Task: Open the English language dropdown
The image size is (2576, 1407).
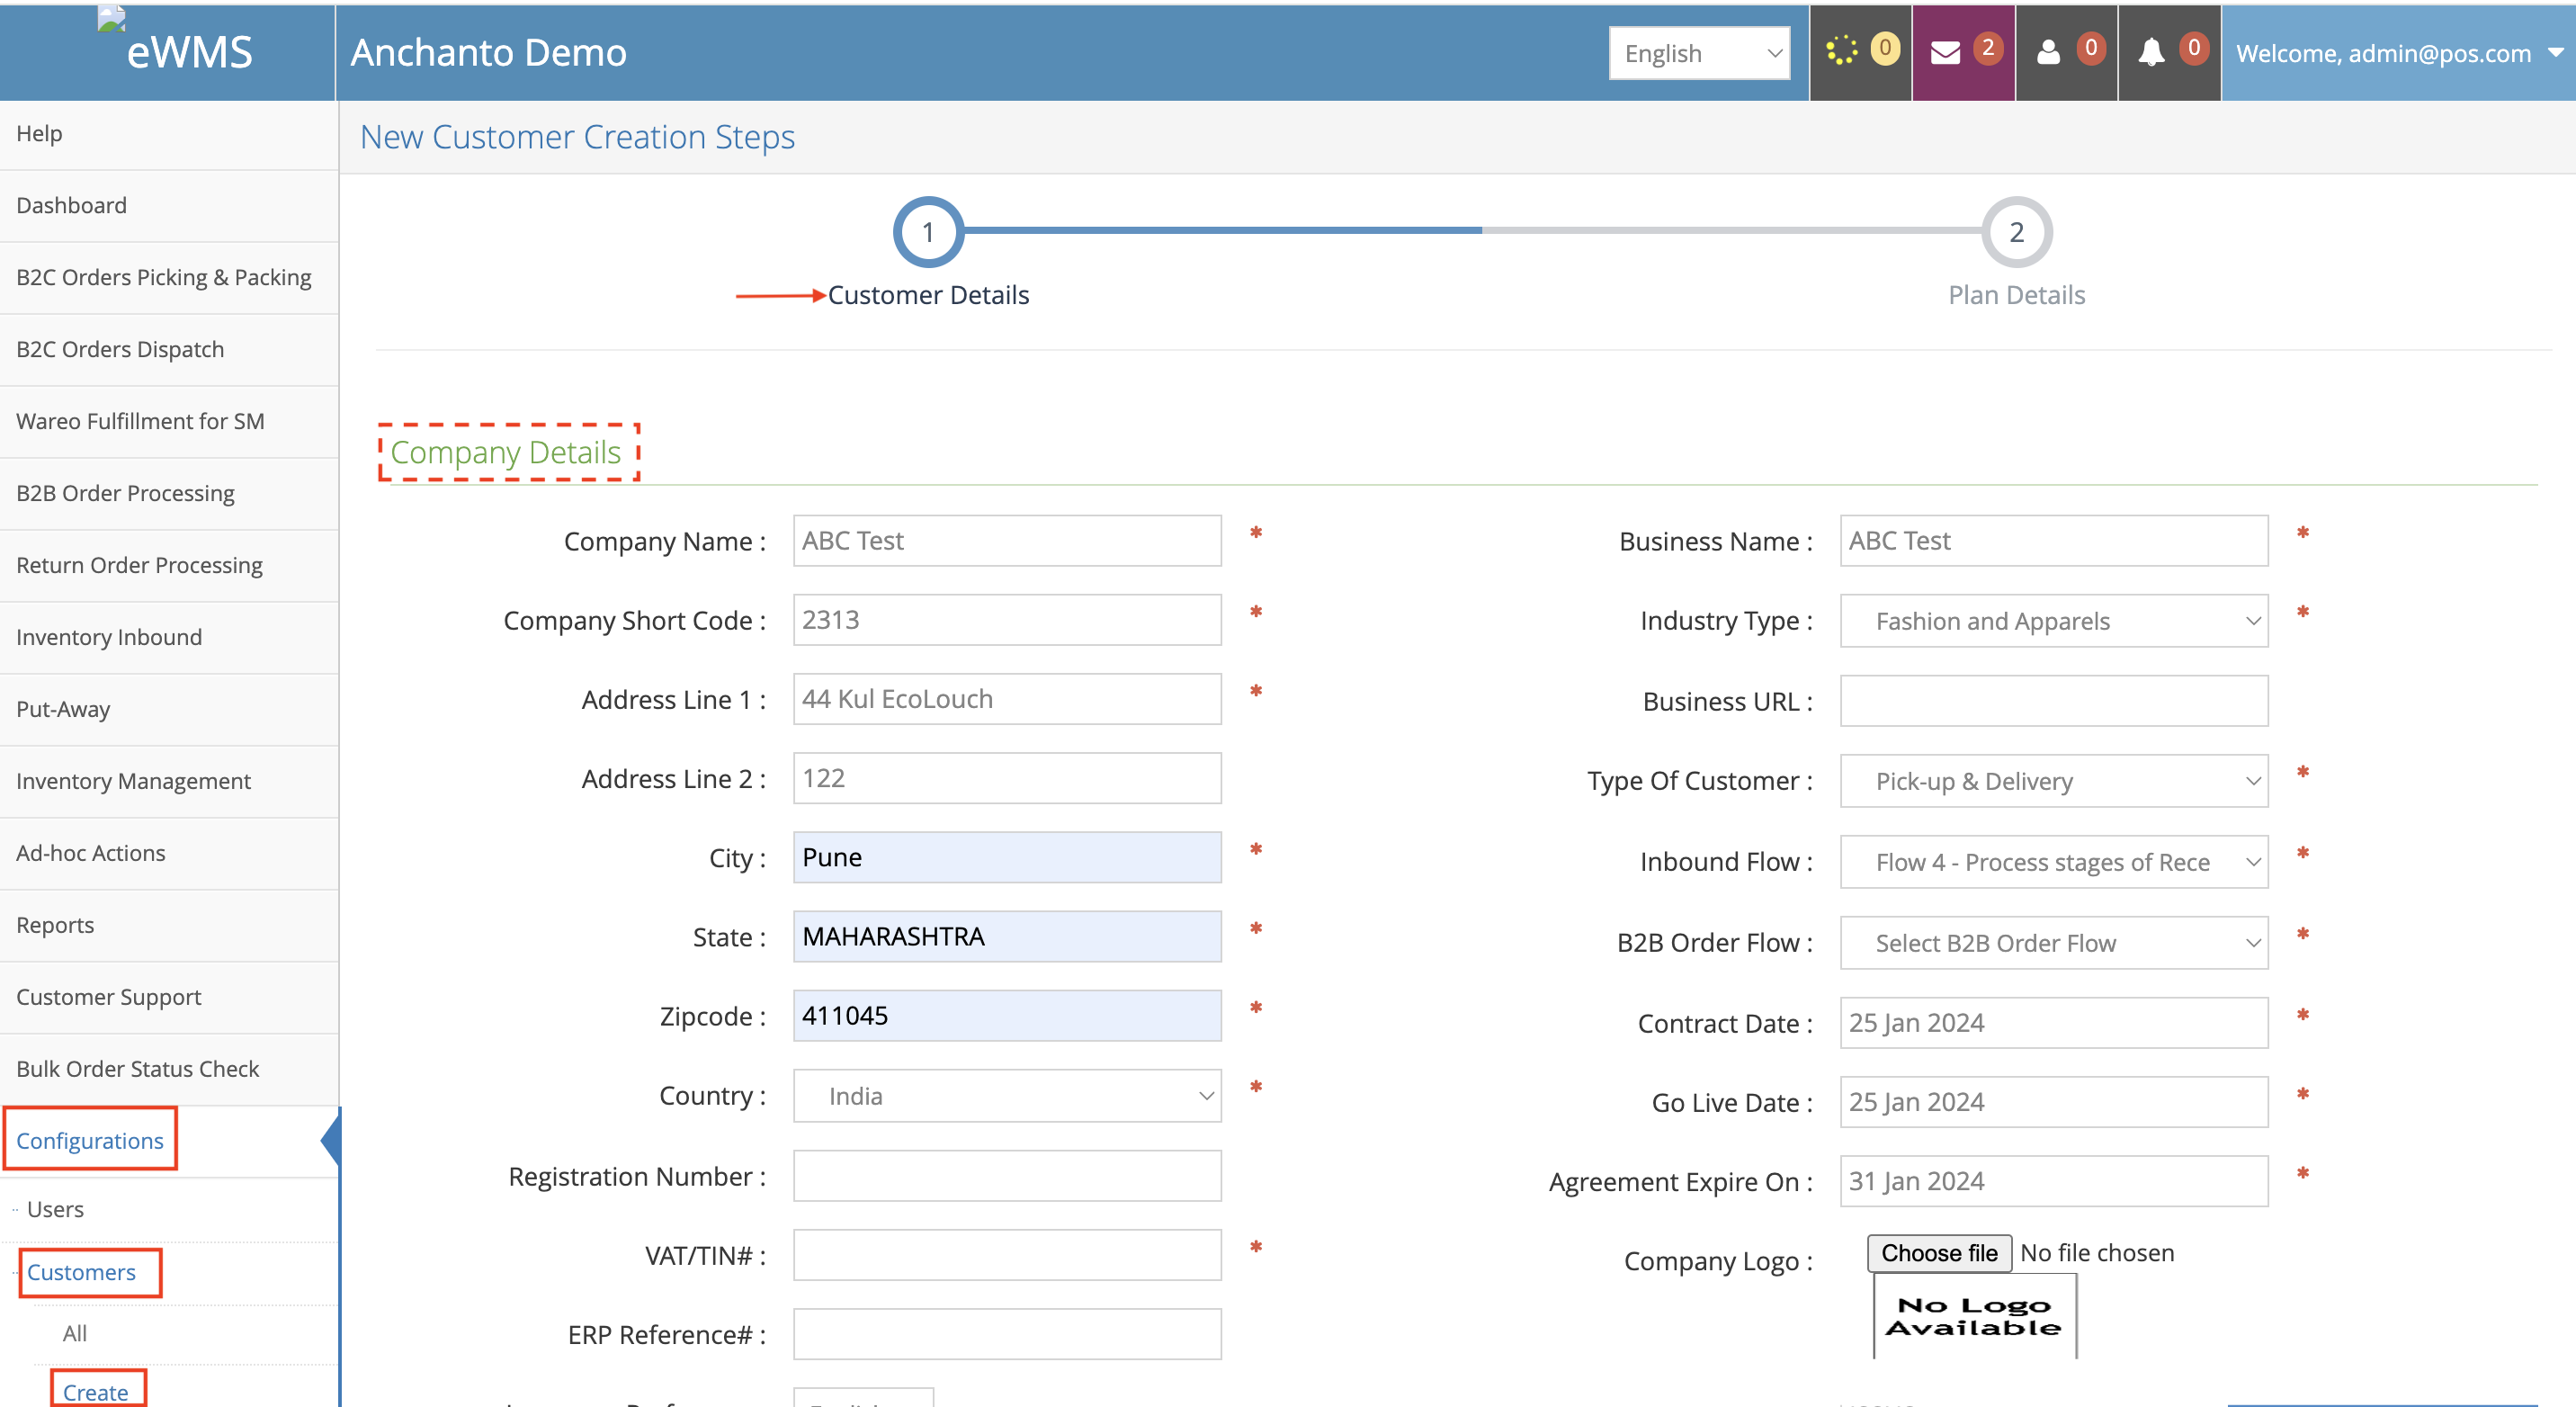Action: point(1699,53)
